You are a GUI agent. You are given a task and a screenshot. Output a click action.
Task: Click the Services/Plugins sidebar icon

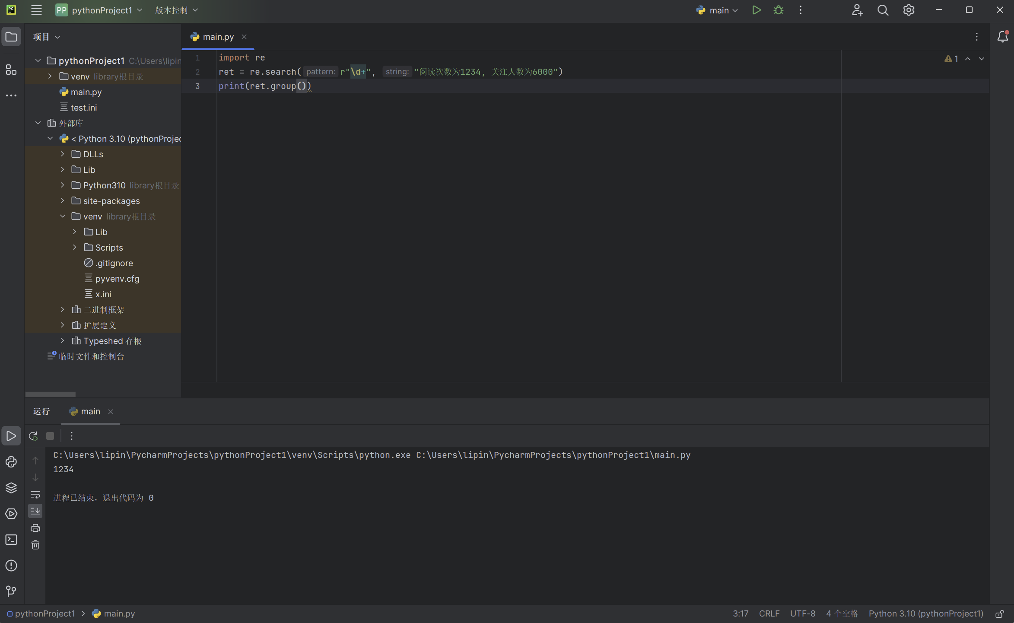tap(11, 513)
